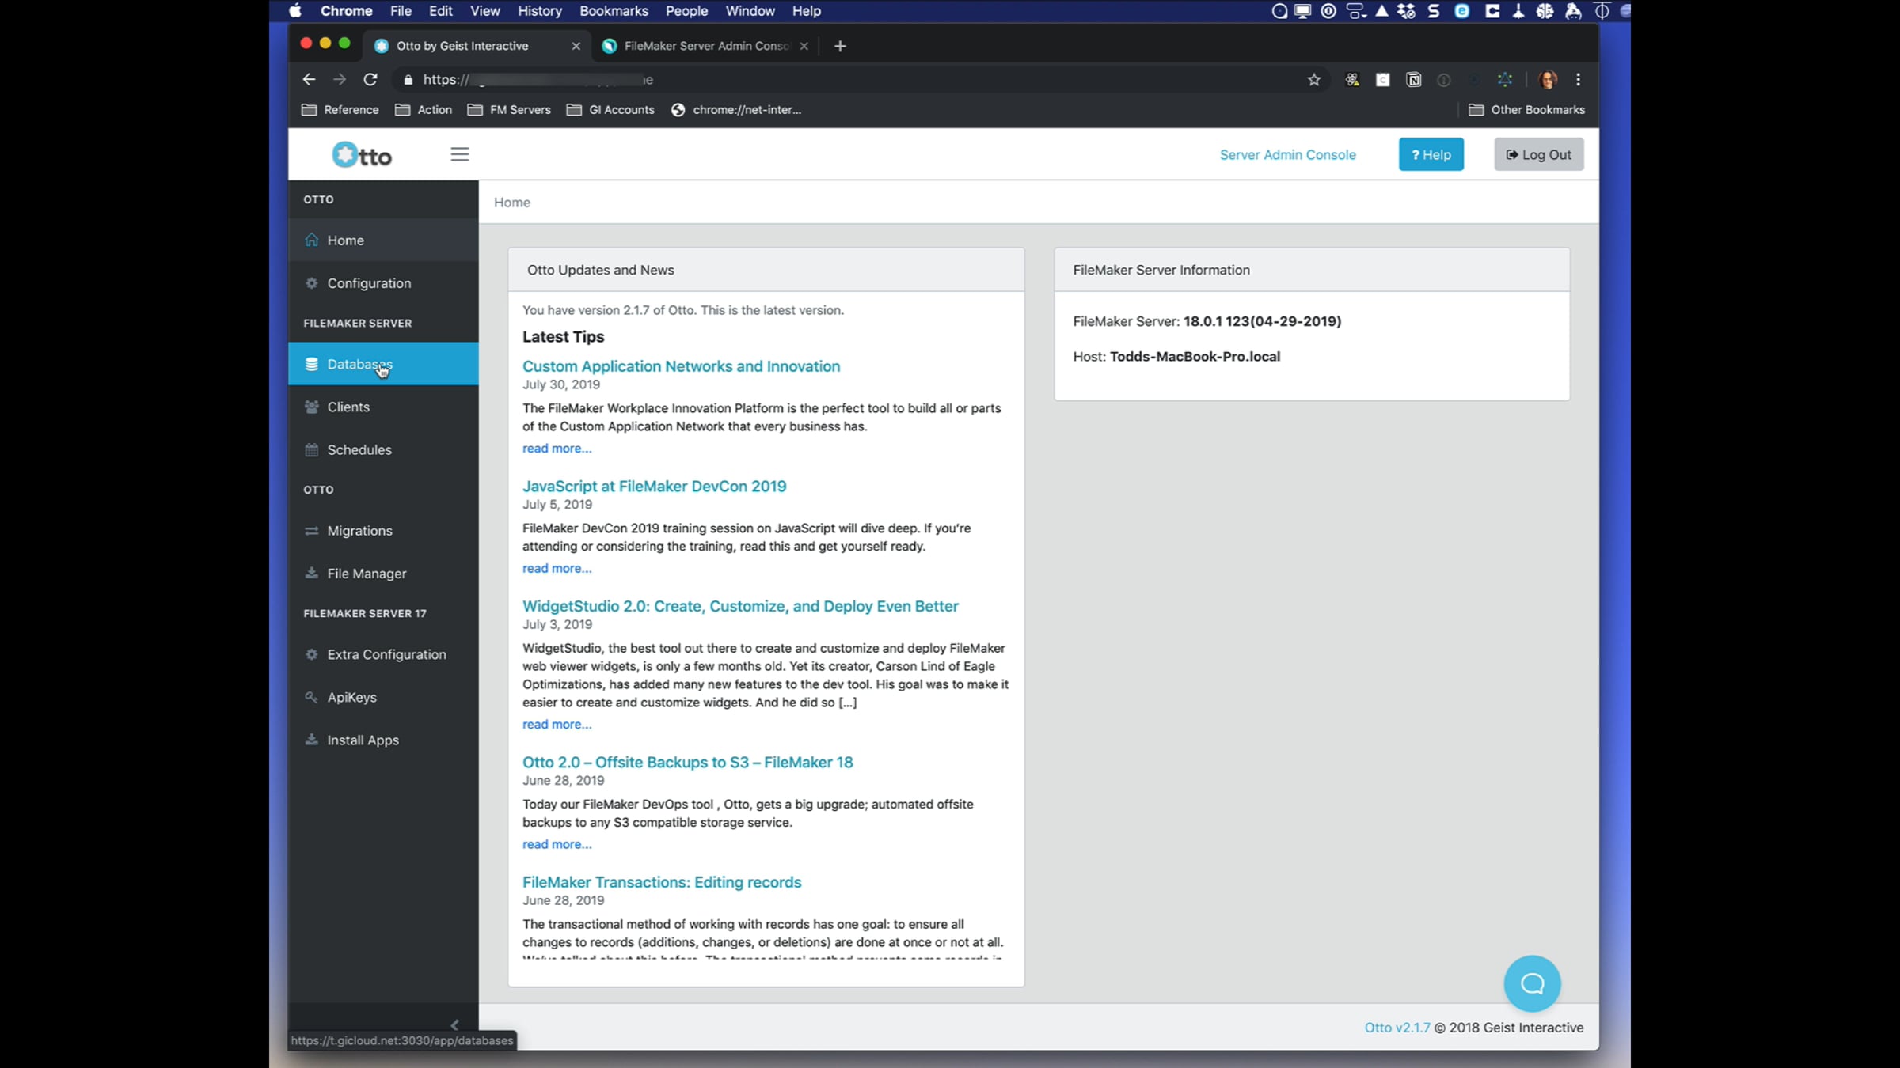This screenshot has width=1900, height=1068.
Task: Open JavaScript at FileMaker DevCon 2019 article
Action: point(654,487)
